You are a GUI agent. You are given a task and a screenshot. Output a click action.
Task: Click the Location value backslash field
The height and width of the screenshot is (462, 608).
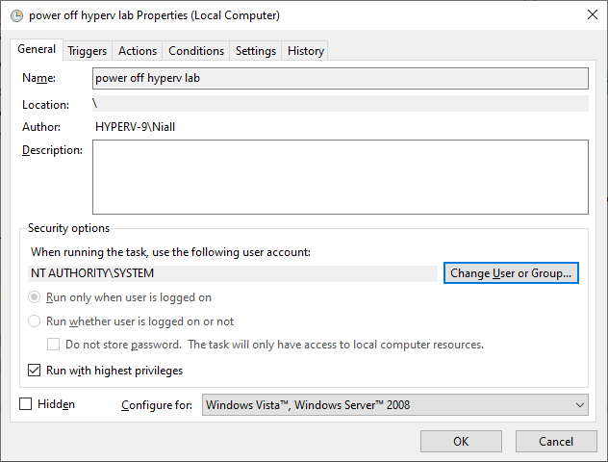340,104
